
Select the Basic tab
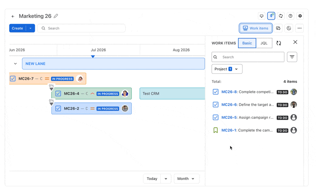pyautogui.click(x=247, y=43)
